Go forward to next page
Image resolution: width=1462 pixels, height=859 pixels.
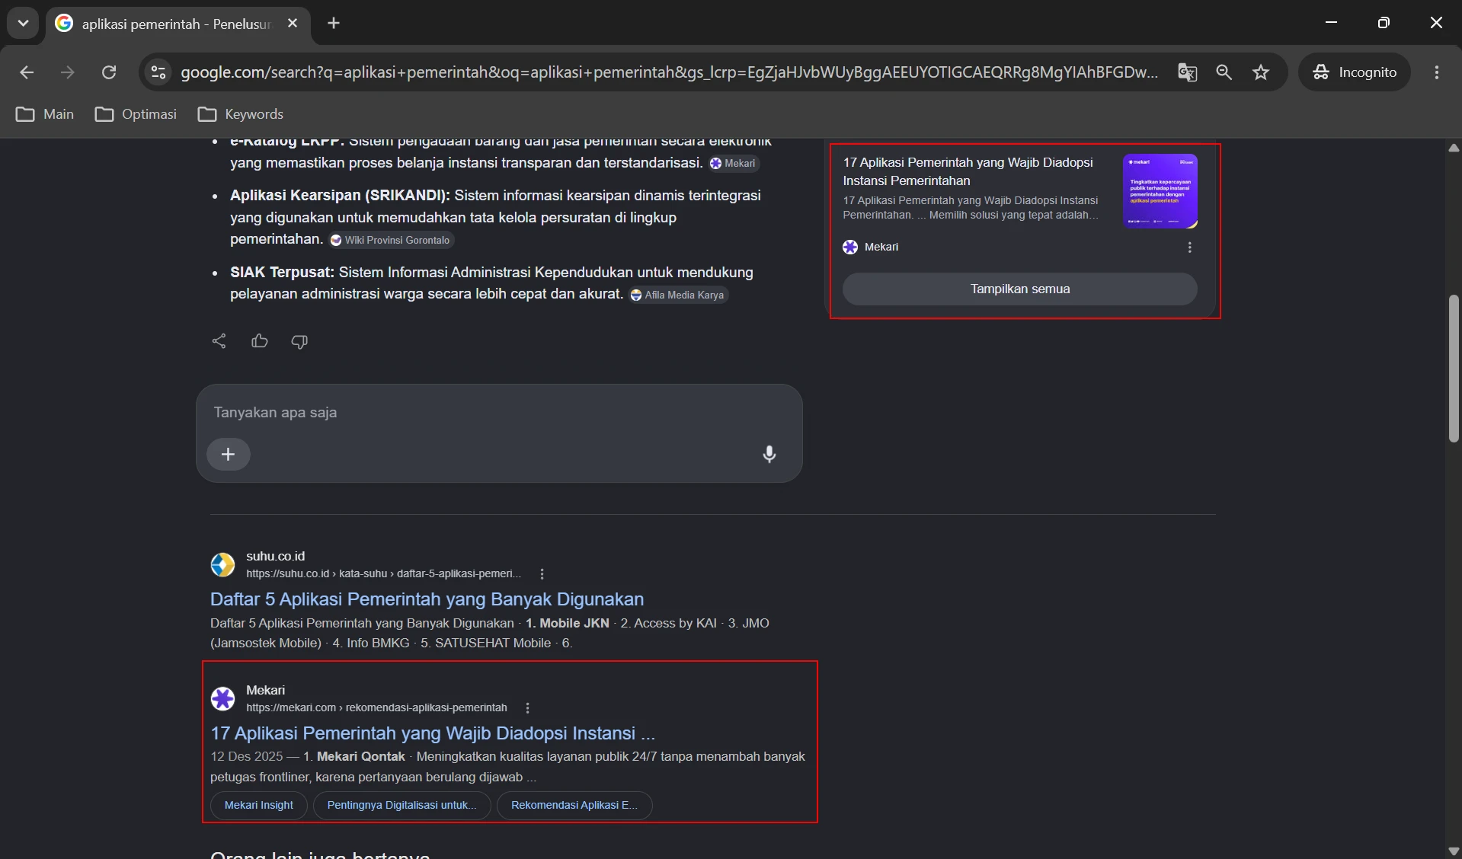(x=68, y=72)
